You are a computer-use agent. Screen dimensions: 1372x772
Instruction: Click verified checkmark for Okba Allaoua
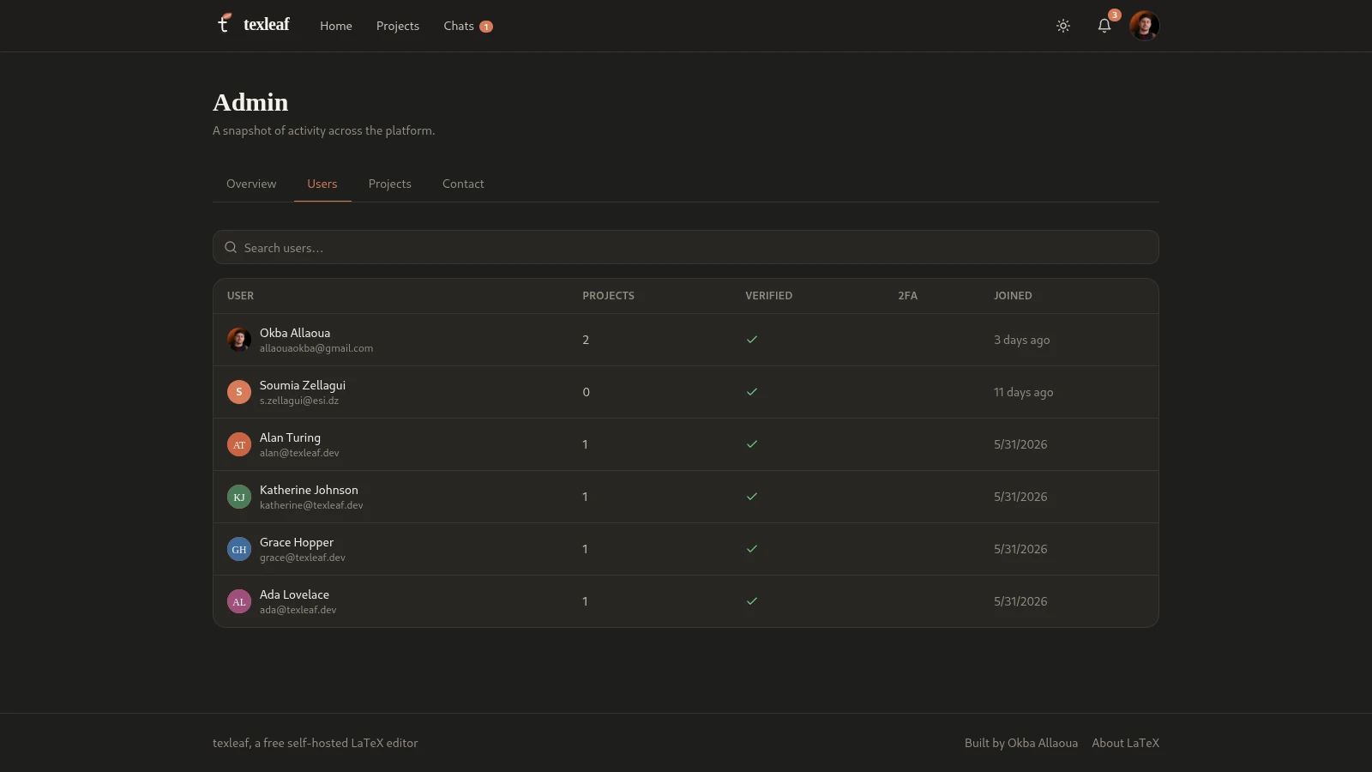point(752,340)
